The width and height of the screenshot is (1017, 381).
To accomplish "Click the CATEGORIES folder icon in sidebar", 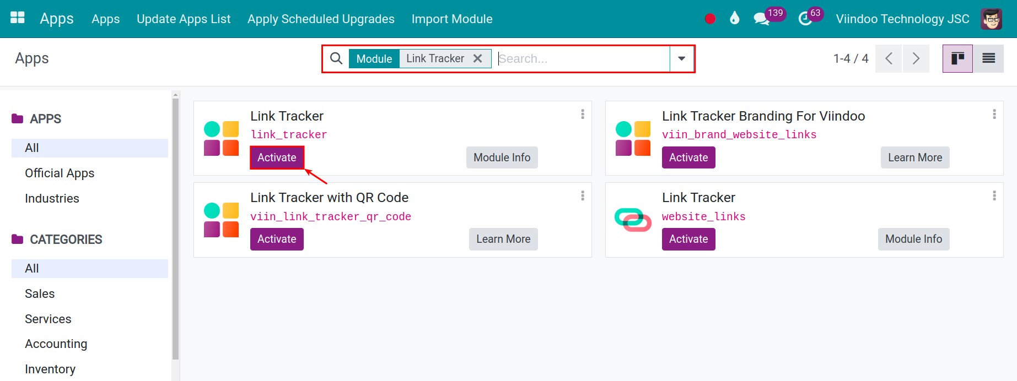I will coord(18,239).
